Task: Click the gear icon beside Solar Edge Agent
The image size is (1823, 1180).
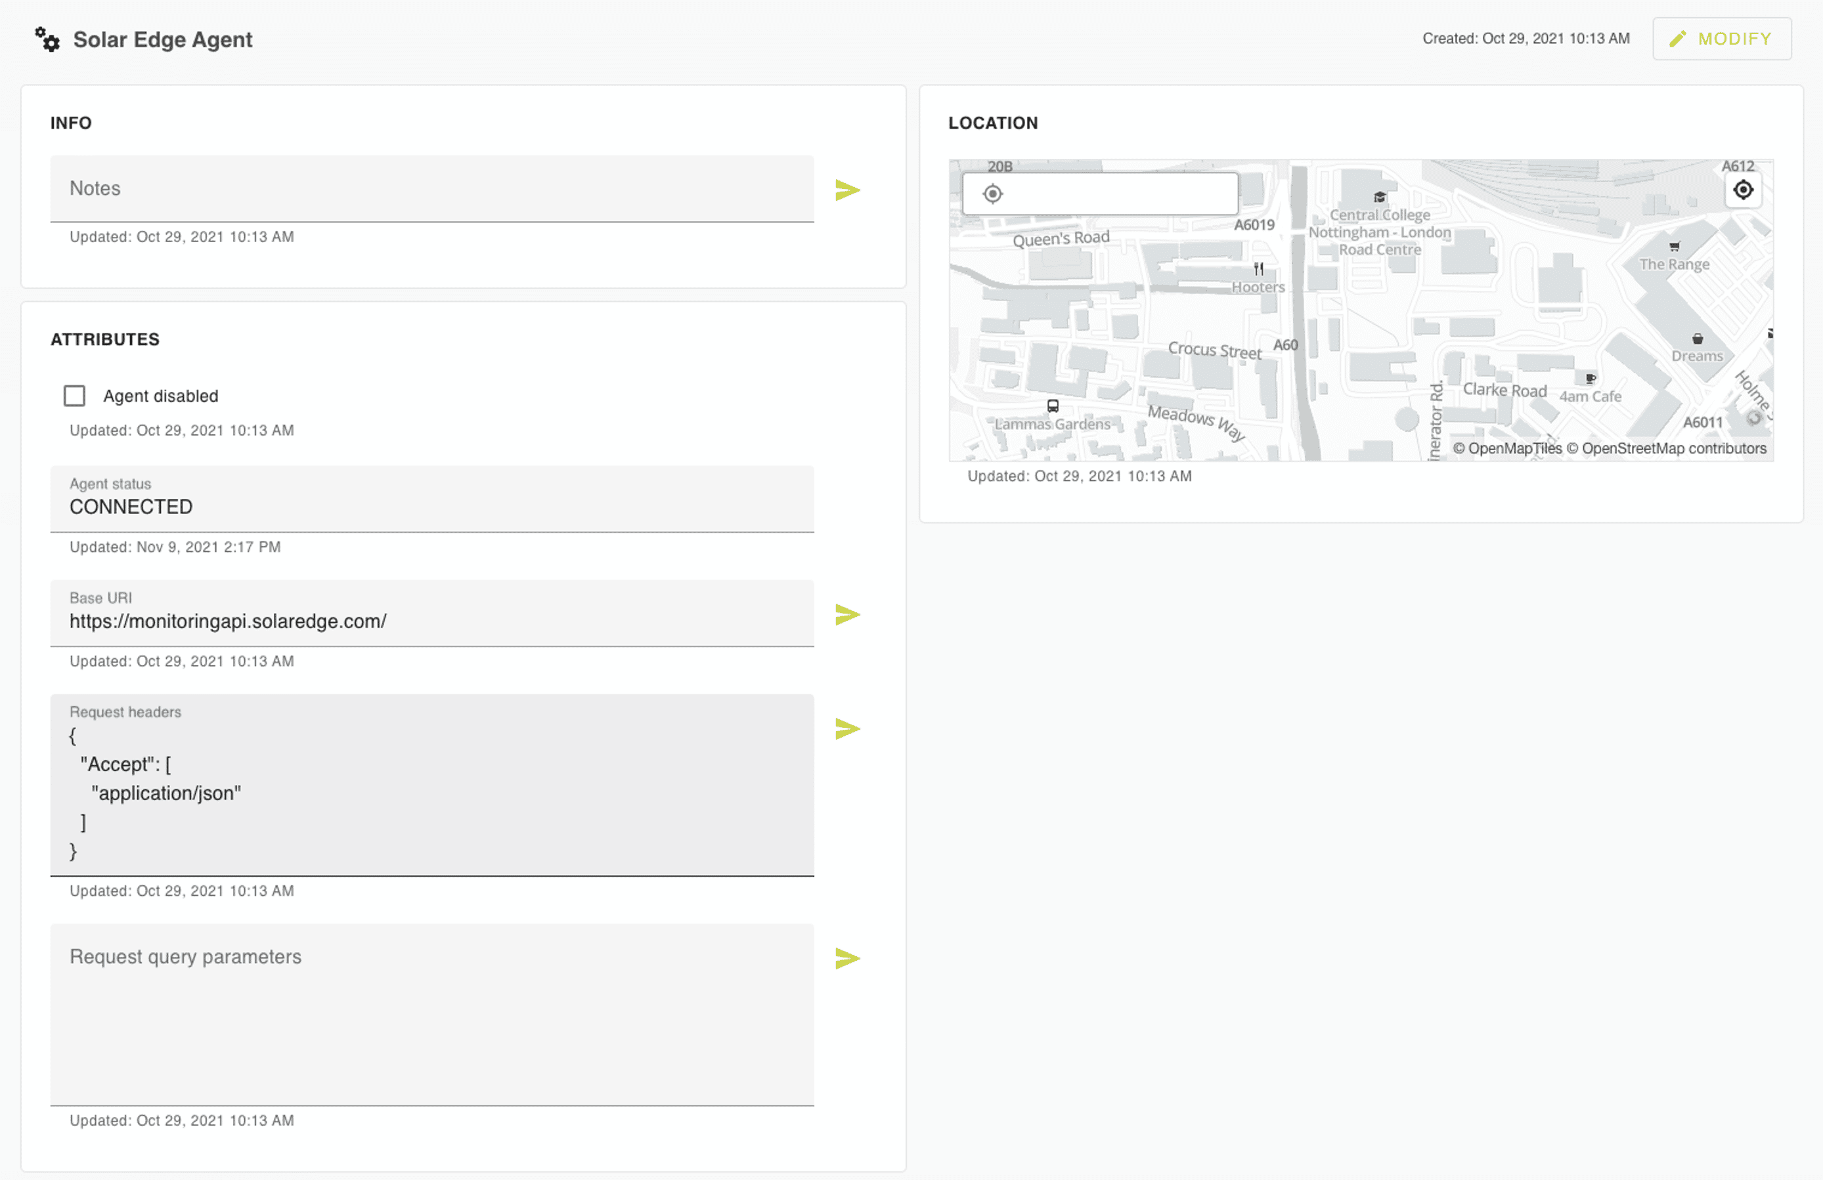Action: pos(47,39)
